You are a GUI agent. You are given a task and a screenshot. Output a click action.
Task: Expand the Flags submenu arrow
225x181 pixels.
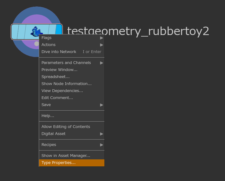tap(101, 38)
